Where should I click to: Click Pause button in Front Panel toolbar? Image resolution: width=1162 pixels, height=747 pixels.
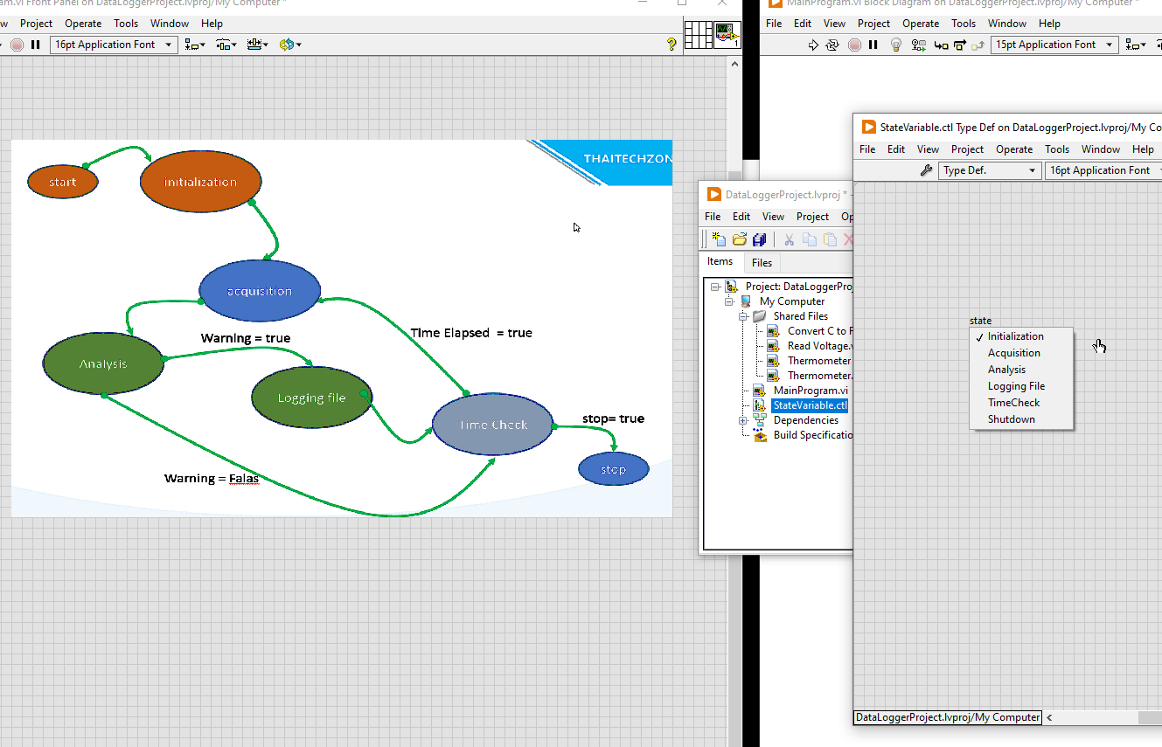tap(36, 45)
